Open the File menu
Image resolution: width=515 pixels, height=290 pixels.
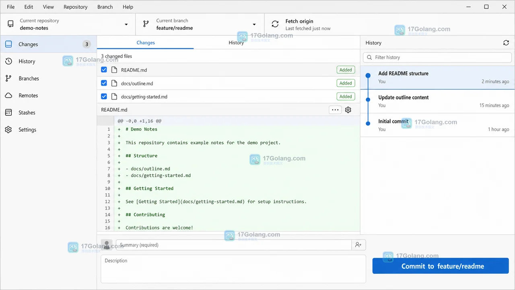click(11, 7)
